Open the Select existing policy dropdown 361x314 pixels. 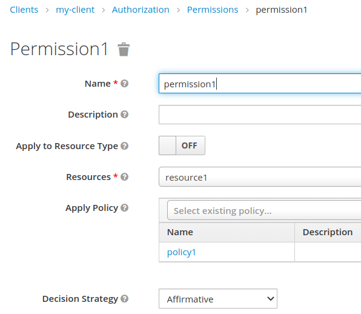tap(264, 210)
